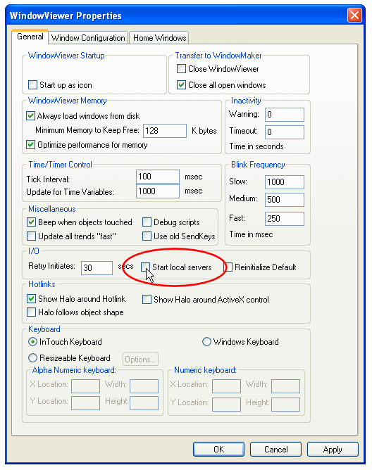Click the Slow blink frequency field
The width and height of the screenshot is (372, 470).
(285, 182)
